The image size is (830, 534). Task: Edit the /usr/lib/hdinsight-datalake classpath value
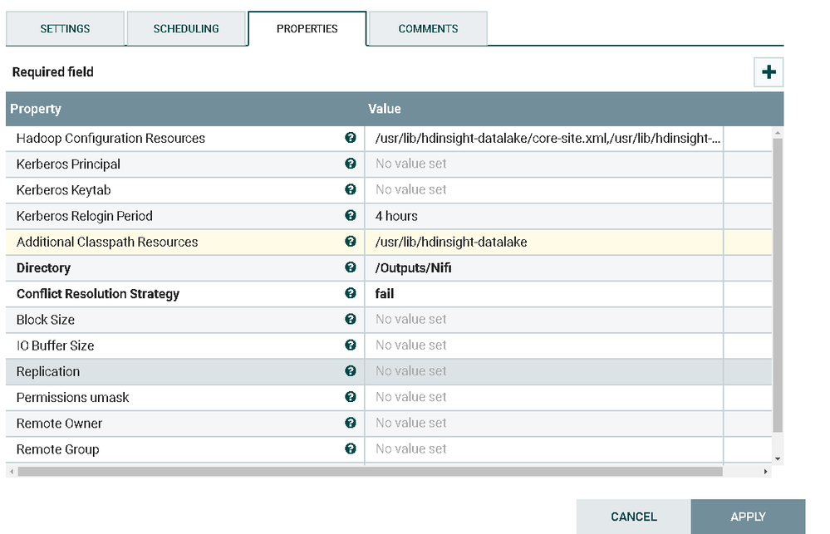(x=543, y=242)
